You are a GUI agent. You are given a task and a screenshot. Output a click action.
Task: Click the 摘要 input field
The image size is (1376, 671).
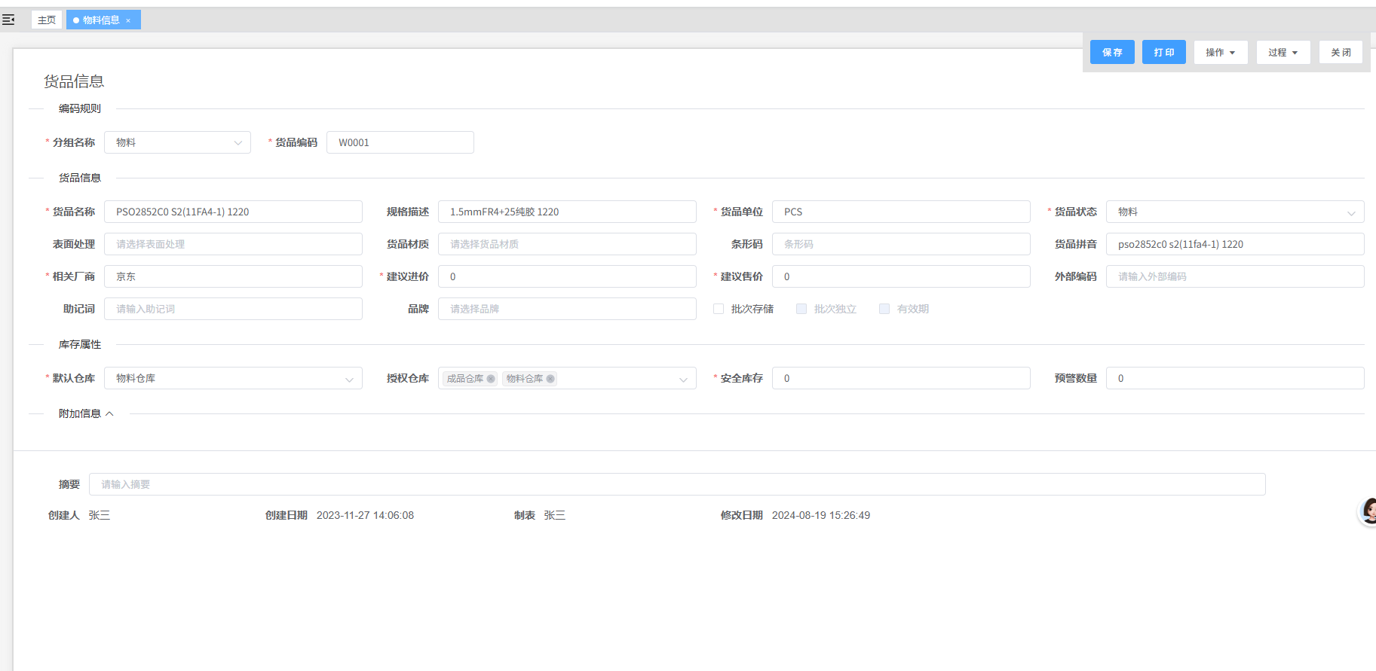(676, 484)
